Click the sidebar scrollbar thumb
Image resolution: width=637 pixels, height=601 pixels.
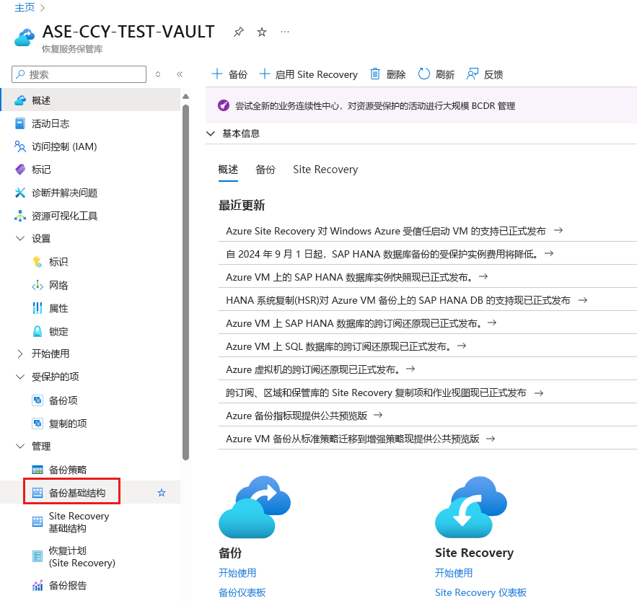click(x=185, y=282)
